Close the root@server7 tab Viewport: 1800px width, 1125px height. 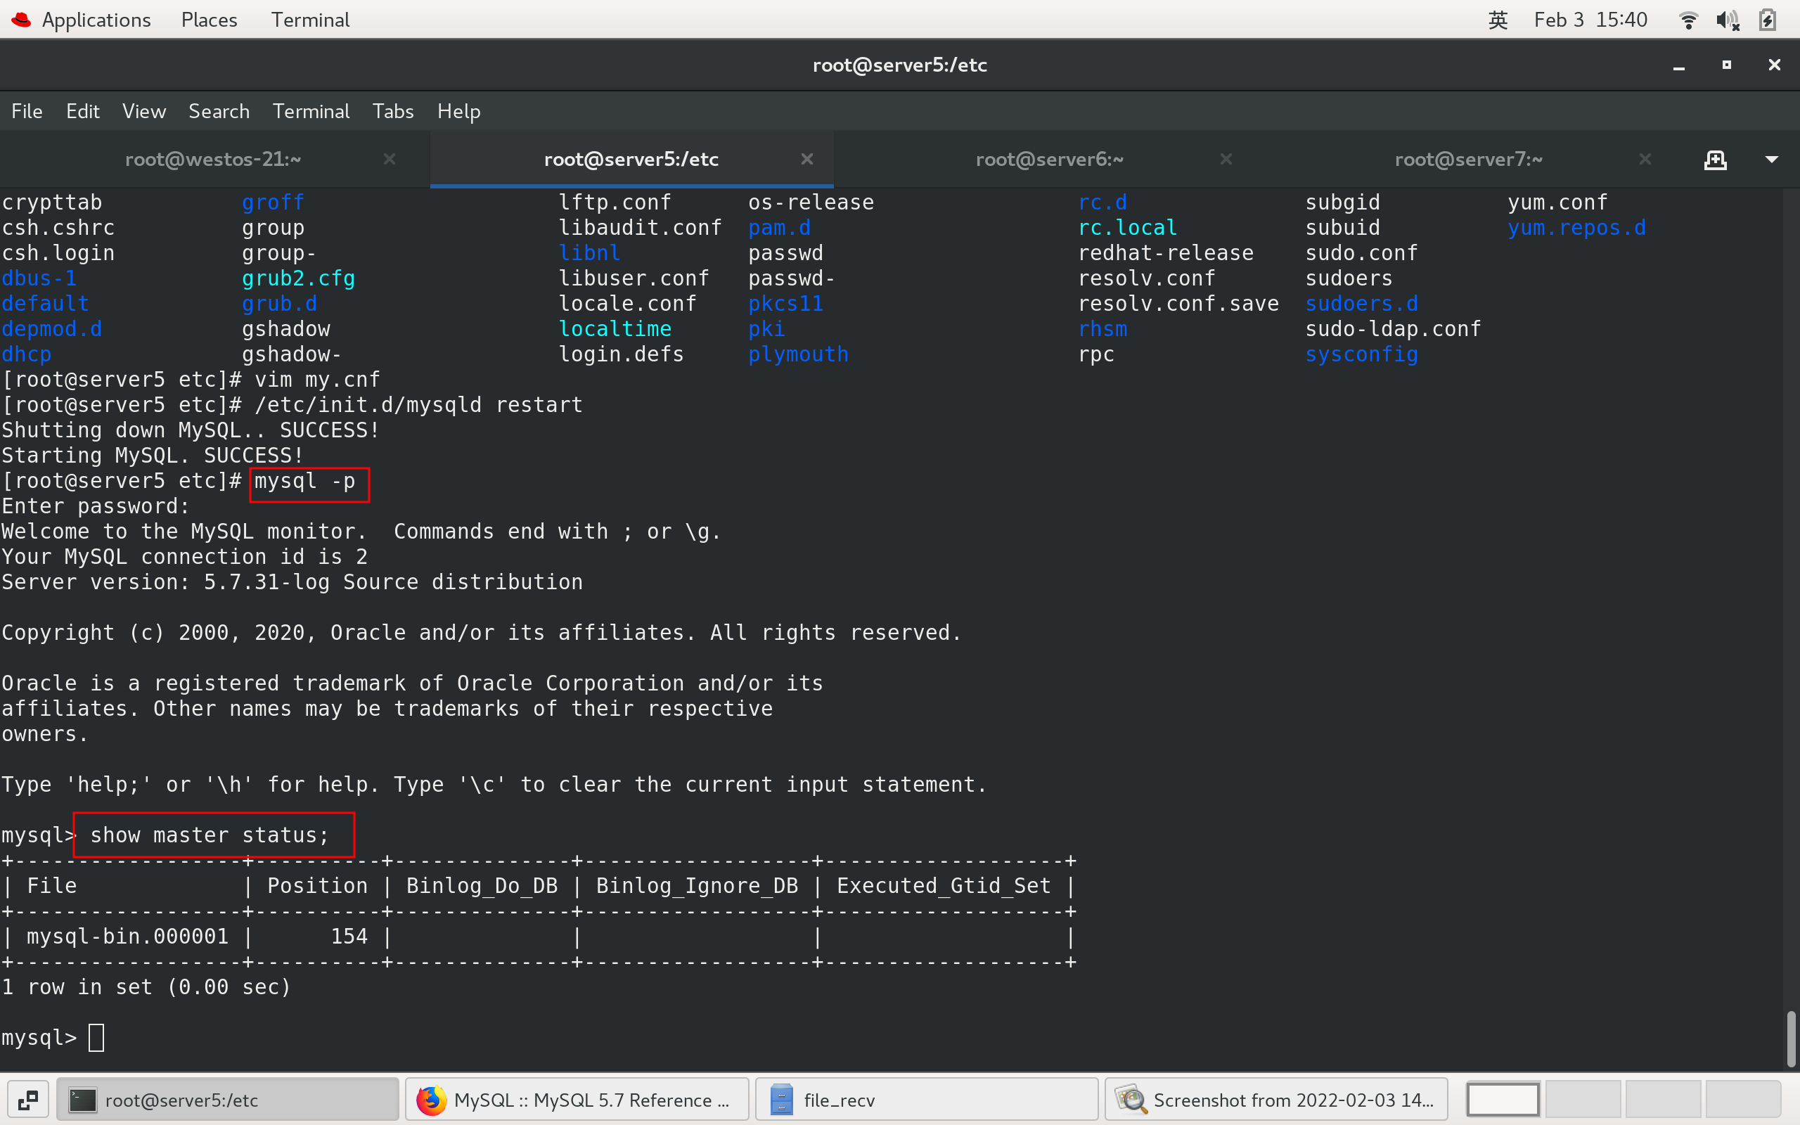click(1645, 159)
